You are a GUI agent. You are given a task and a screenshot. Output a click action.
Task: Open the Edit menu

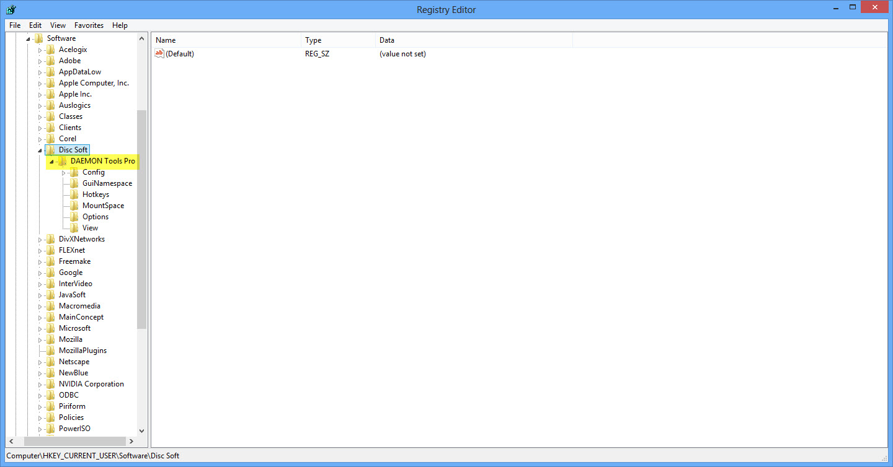[35, 25]
